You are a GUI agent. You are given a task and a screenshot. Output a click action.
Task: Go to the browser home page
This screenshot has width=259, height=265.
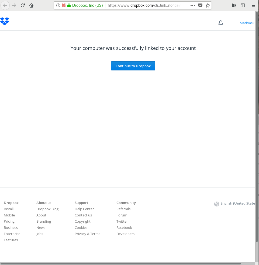coord(31,5)
